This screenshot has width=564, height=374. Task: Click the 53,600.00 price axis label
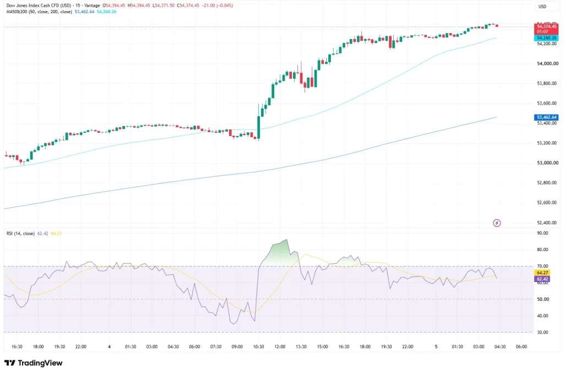[547, 103]
